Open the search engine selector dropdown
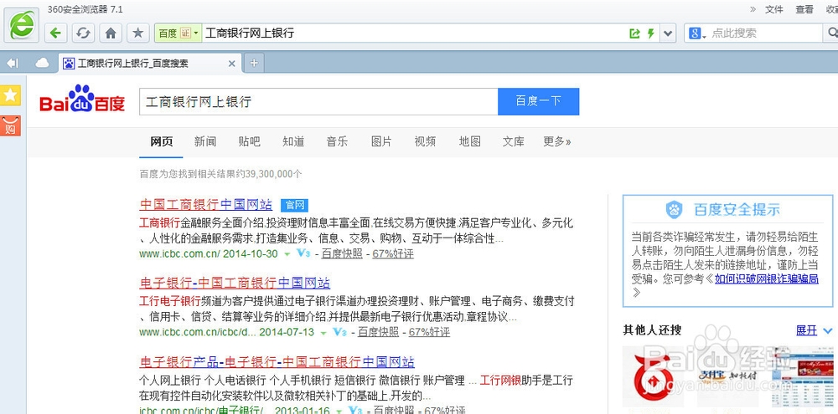 click(697, 33)
